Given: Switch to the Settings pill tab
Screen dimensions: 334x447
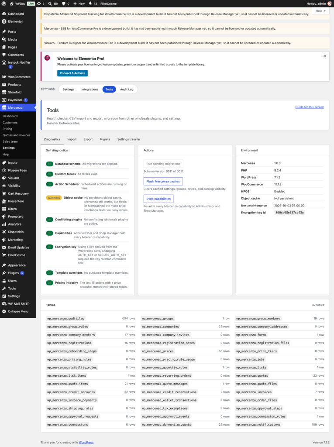Looking at the screenshot, I should click(x=69, y=89).
